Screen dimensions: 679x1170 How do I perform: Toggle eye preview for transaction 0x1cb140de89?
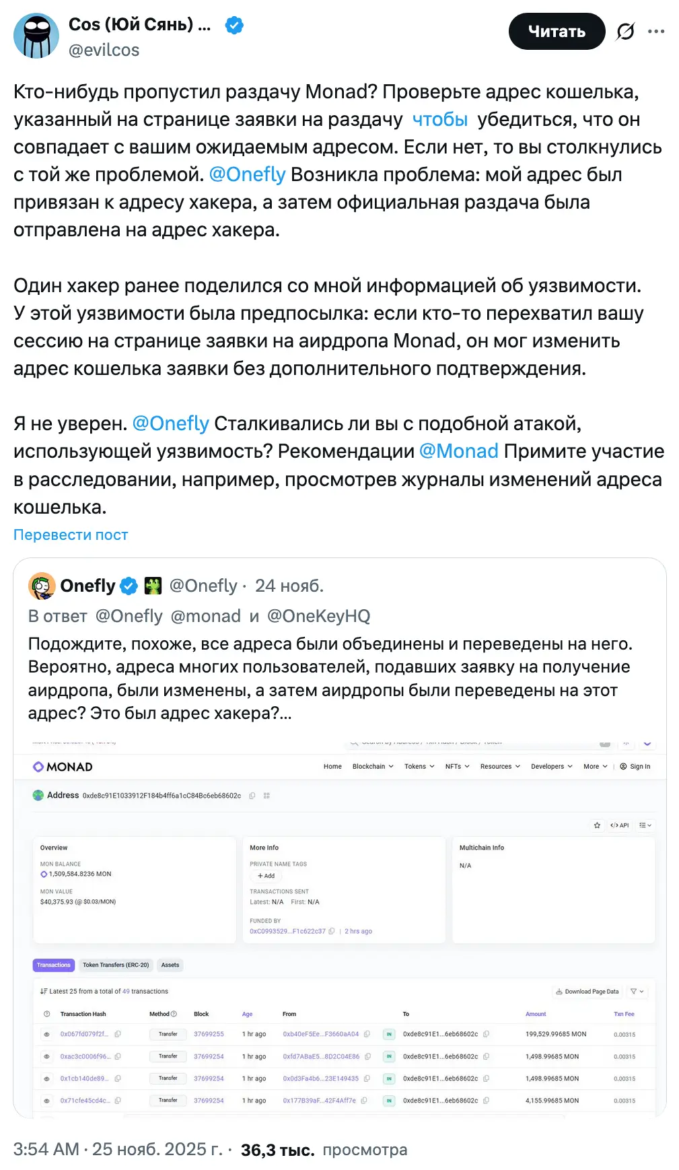click(x=46, y=1079)
